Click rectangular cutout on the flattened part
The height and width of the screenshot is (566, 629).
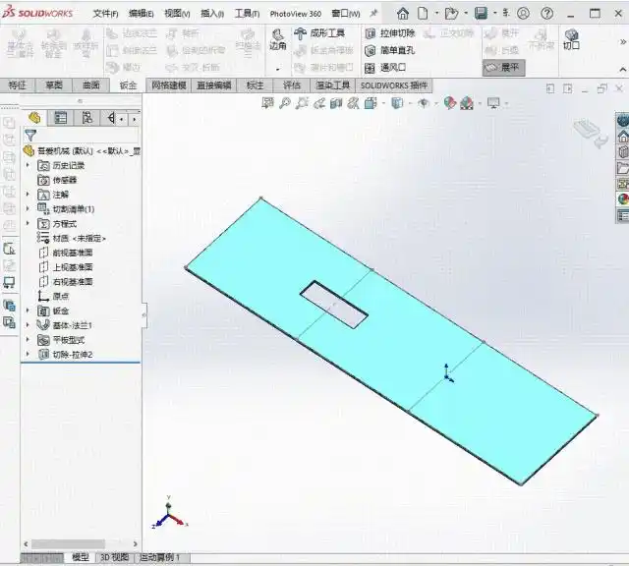coord(334,305)
